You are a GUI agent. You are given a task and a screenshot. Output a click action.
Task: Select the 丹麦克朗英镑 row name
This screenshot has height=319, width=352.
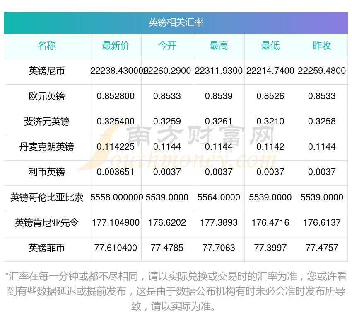[x=47, y=147]
